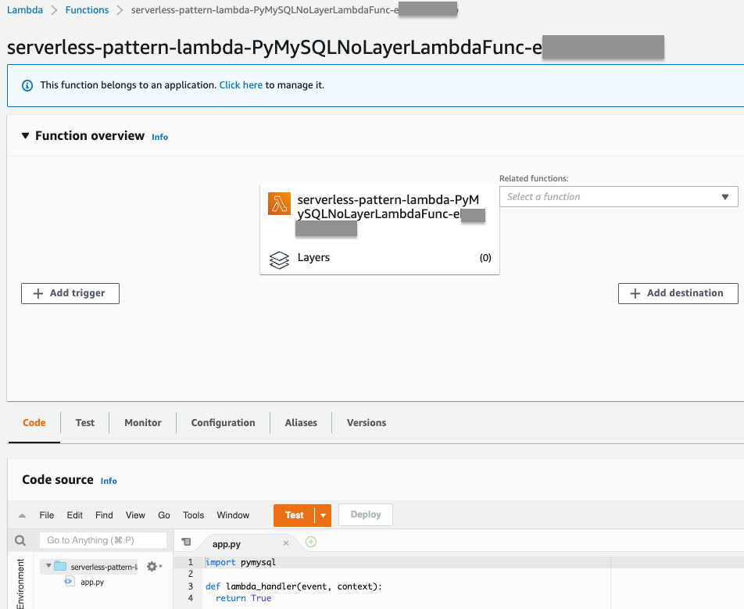Screen dimensions: 744x609
Task: Open the Aliases tab
Action: coord(301,422)
